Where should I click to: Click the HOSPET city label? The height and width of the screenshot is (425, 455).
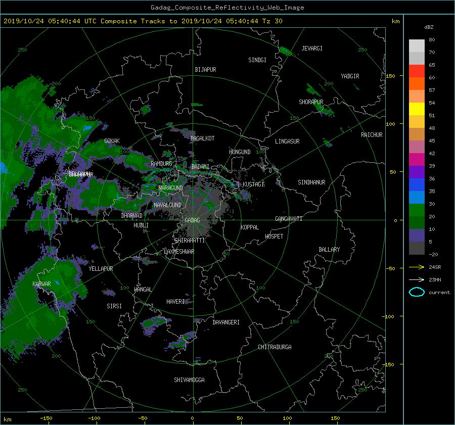(x=274, y=237)
